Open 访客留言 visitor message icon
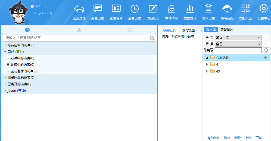271x141 pixels. 153,9
